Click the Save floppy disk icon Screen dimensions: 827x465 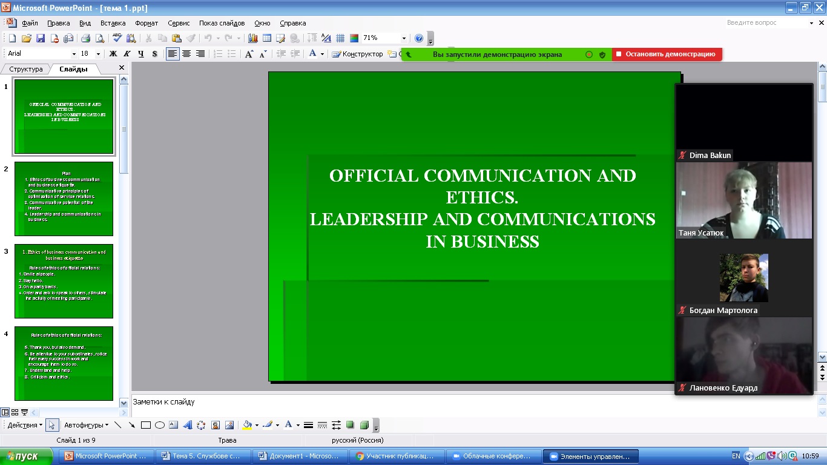[x=41, y=38]
